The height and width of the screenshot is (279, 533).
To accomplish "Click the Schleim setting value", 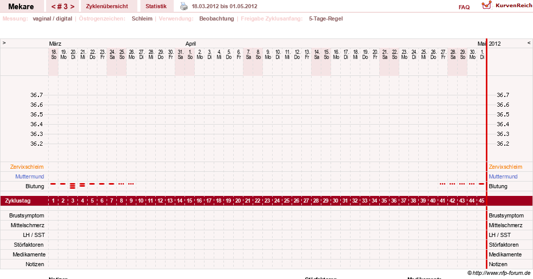I will click(x=142, y=18).
